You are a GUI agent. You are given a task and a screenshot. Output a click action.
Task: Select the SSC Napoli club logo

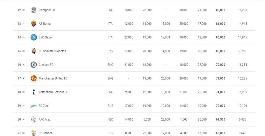point(34,37)
